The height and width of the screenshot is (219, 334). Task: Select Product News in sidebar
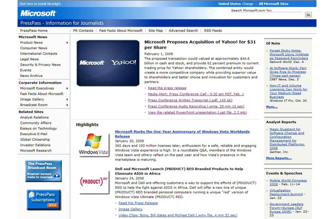click(x=31, y=42)
